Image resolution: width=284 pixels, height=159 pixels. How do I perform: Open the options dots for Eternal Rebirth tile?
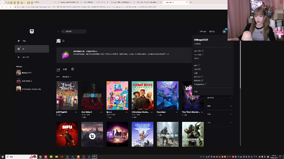(76, 112)
